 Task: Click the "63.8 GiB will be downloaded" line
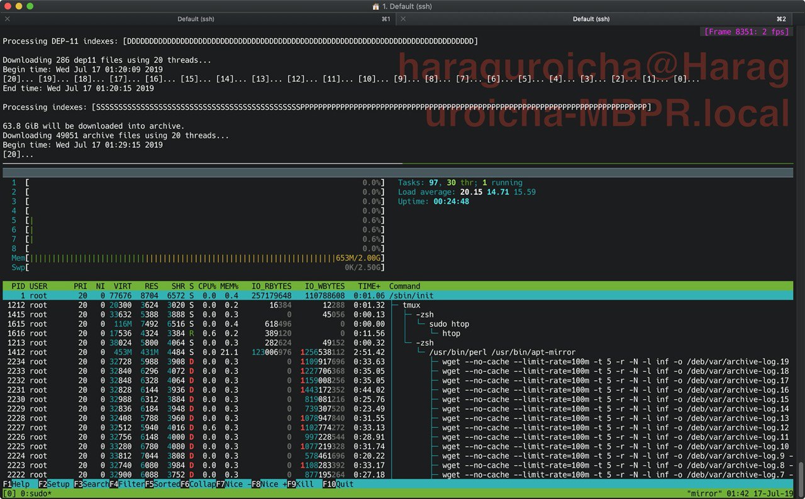(94, 126)
